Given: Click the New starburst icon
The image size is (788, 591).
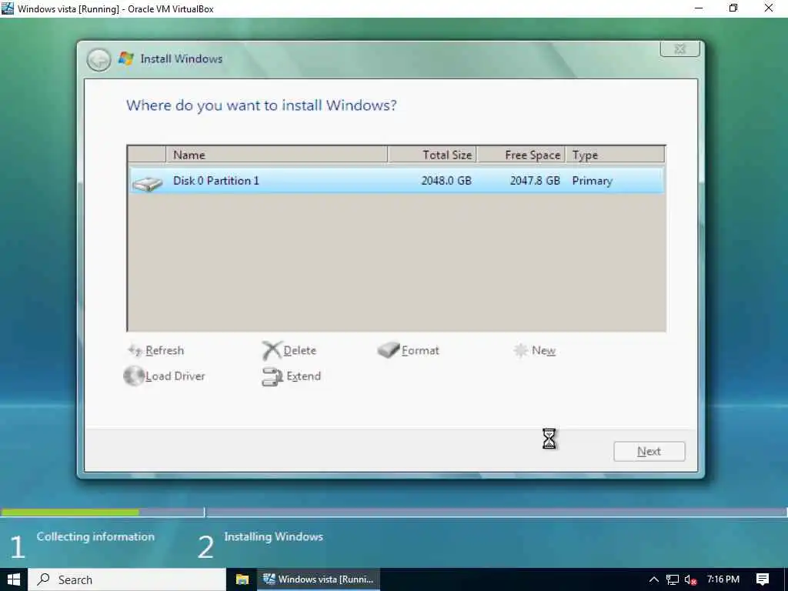Looking at the screenshot, I should point(520,350).
